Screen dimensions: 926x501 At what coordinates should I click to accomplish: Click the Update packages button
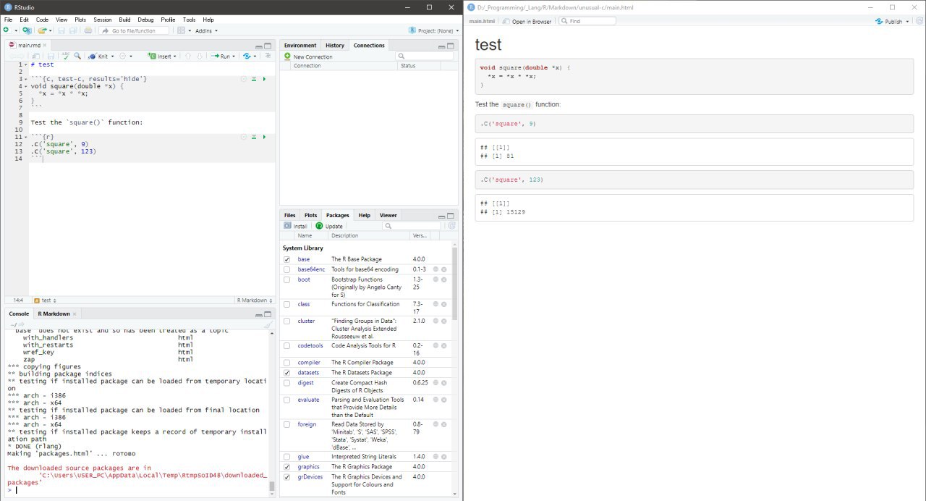[329, 226]
